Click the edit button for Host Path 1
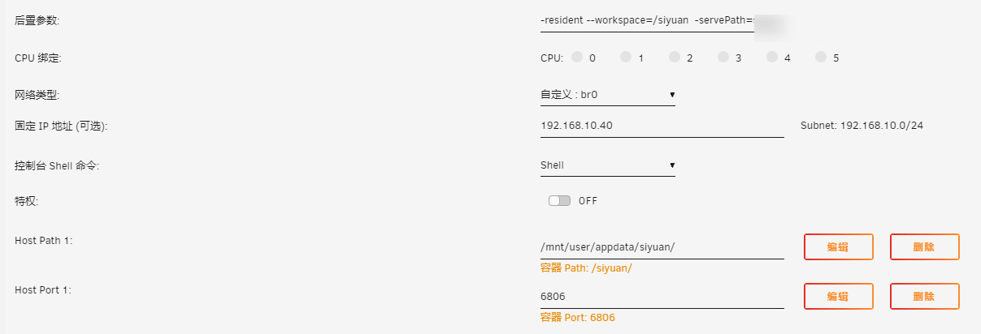 [x=838, y=247]
